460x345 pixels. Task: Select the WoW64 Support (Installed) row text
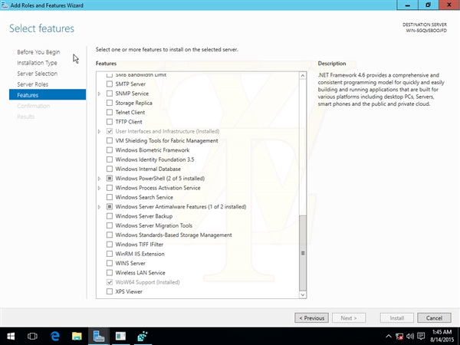coord(147,282)
